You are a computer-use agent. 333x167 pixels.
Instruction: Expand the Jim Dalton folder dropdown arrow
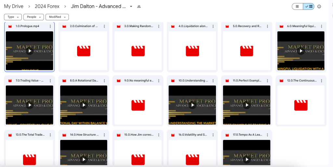tap(131, 7)
